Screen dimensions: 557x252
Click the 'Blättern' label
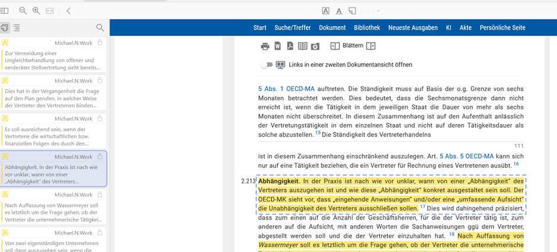353,46
